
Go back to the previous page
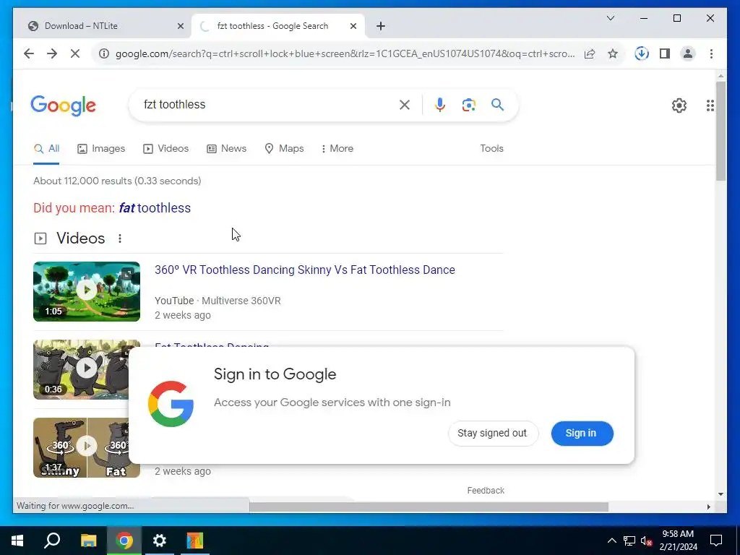point(29,53)
